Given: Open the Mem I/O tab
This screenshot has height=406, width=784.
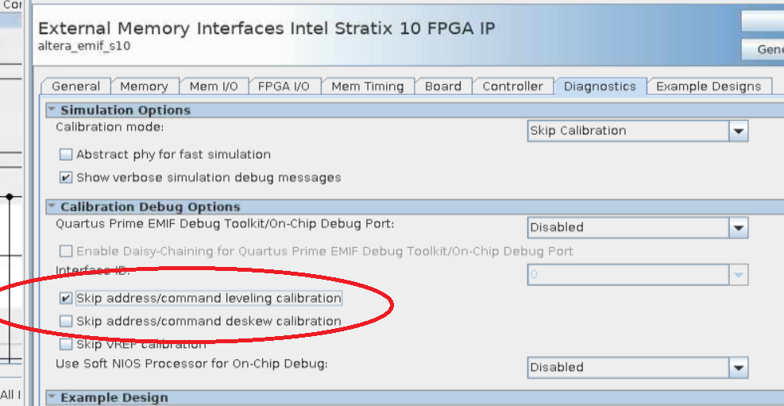Looking at the screenshot, I should click(214, 87).
